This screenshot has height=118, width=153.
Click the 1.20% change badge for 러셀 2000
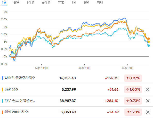coord(133,112)
